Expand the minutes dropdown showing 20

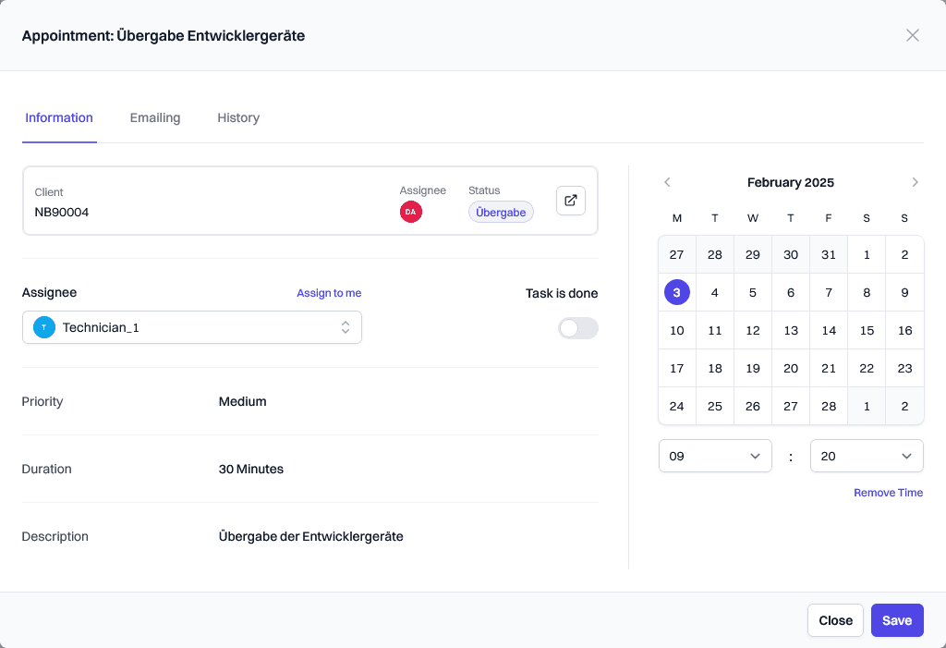point(867,456)
